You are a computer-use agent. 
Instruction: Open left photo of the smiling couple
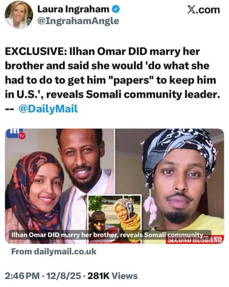tap(60, 186)
